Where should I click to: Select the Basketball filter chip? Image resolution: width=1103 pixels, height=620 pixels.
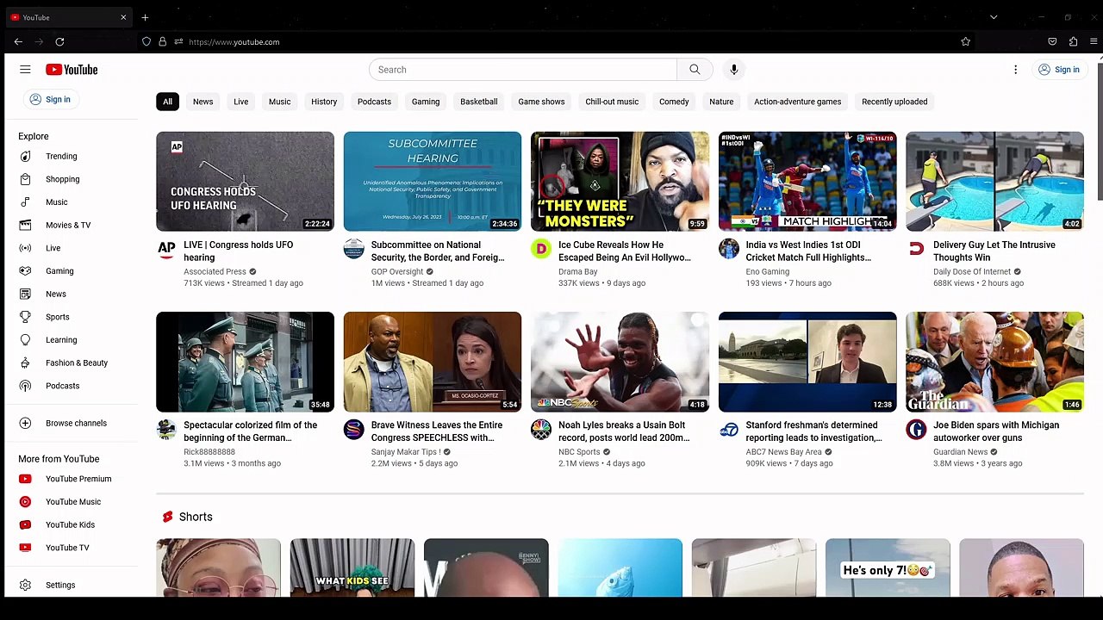478,102
